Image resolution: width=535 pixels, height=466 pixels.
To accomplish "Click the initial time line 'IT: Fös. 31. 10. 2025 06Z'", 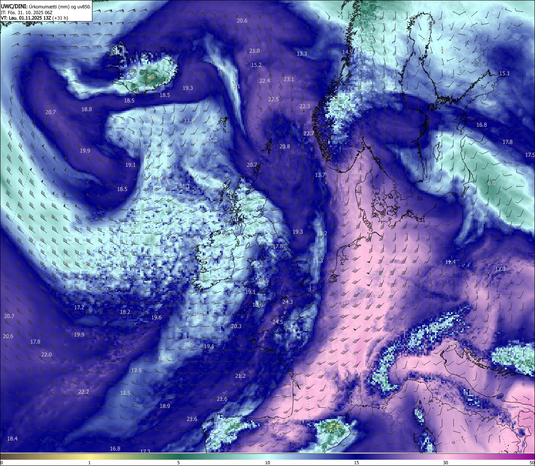I will click(27, 12).
